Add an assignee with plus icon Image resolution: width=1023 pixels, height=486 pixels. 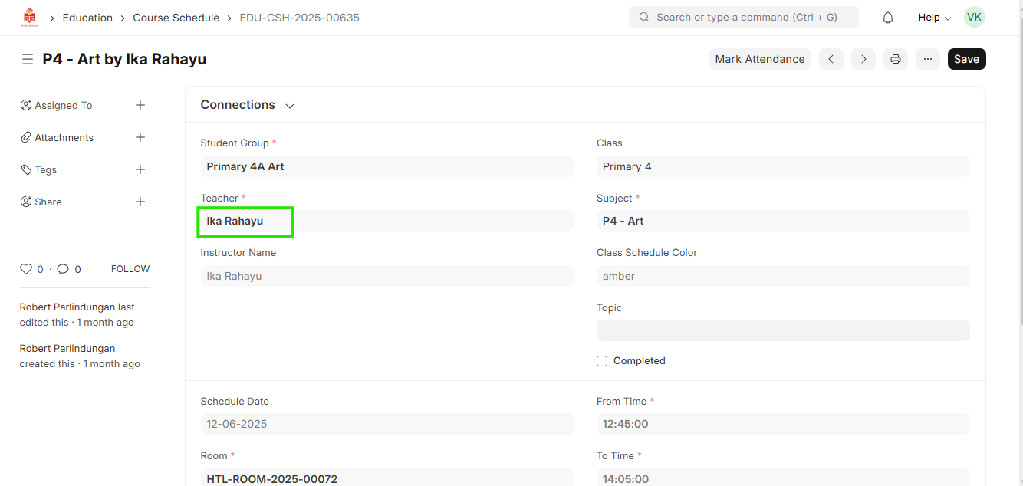[140, 105]
